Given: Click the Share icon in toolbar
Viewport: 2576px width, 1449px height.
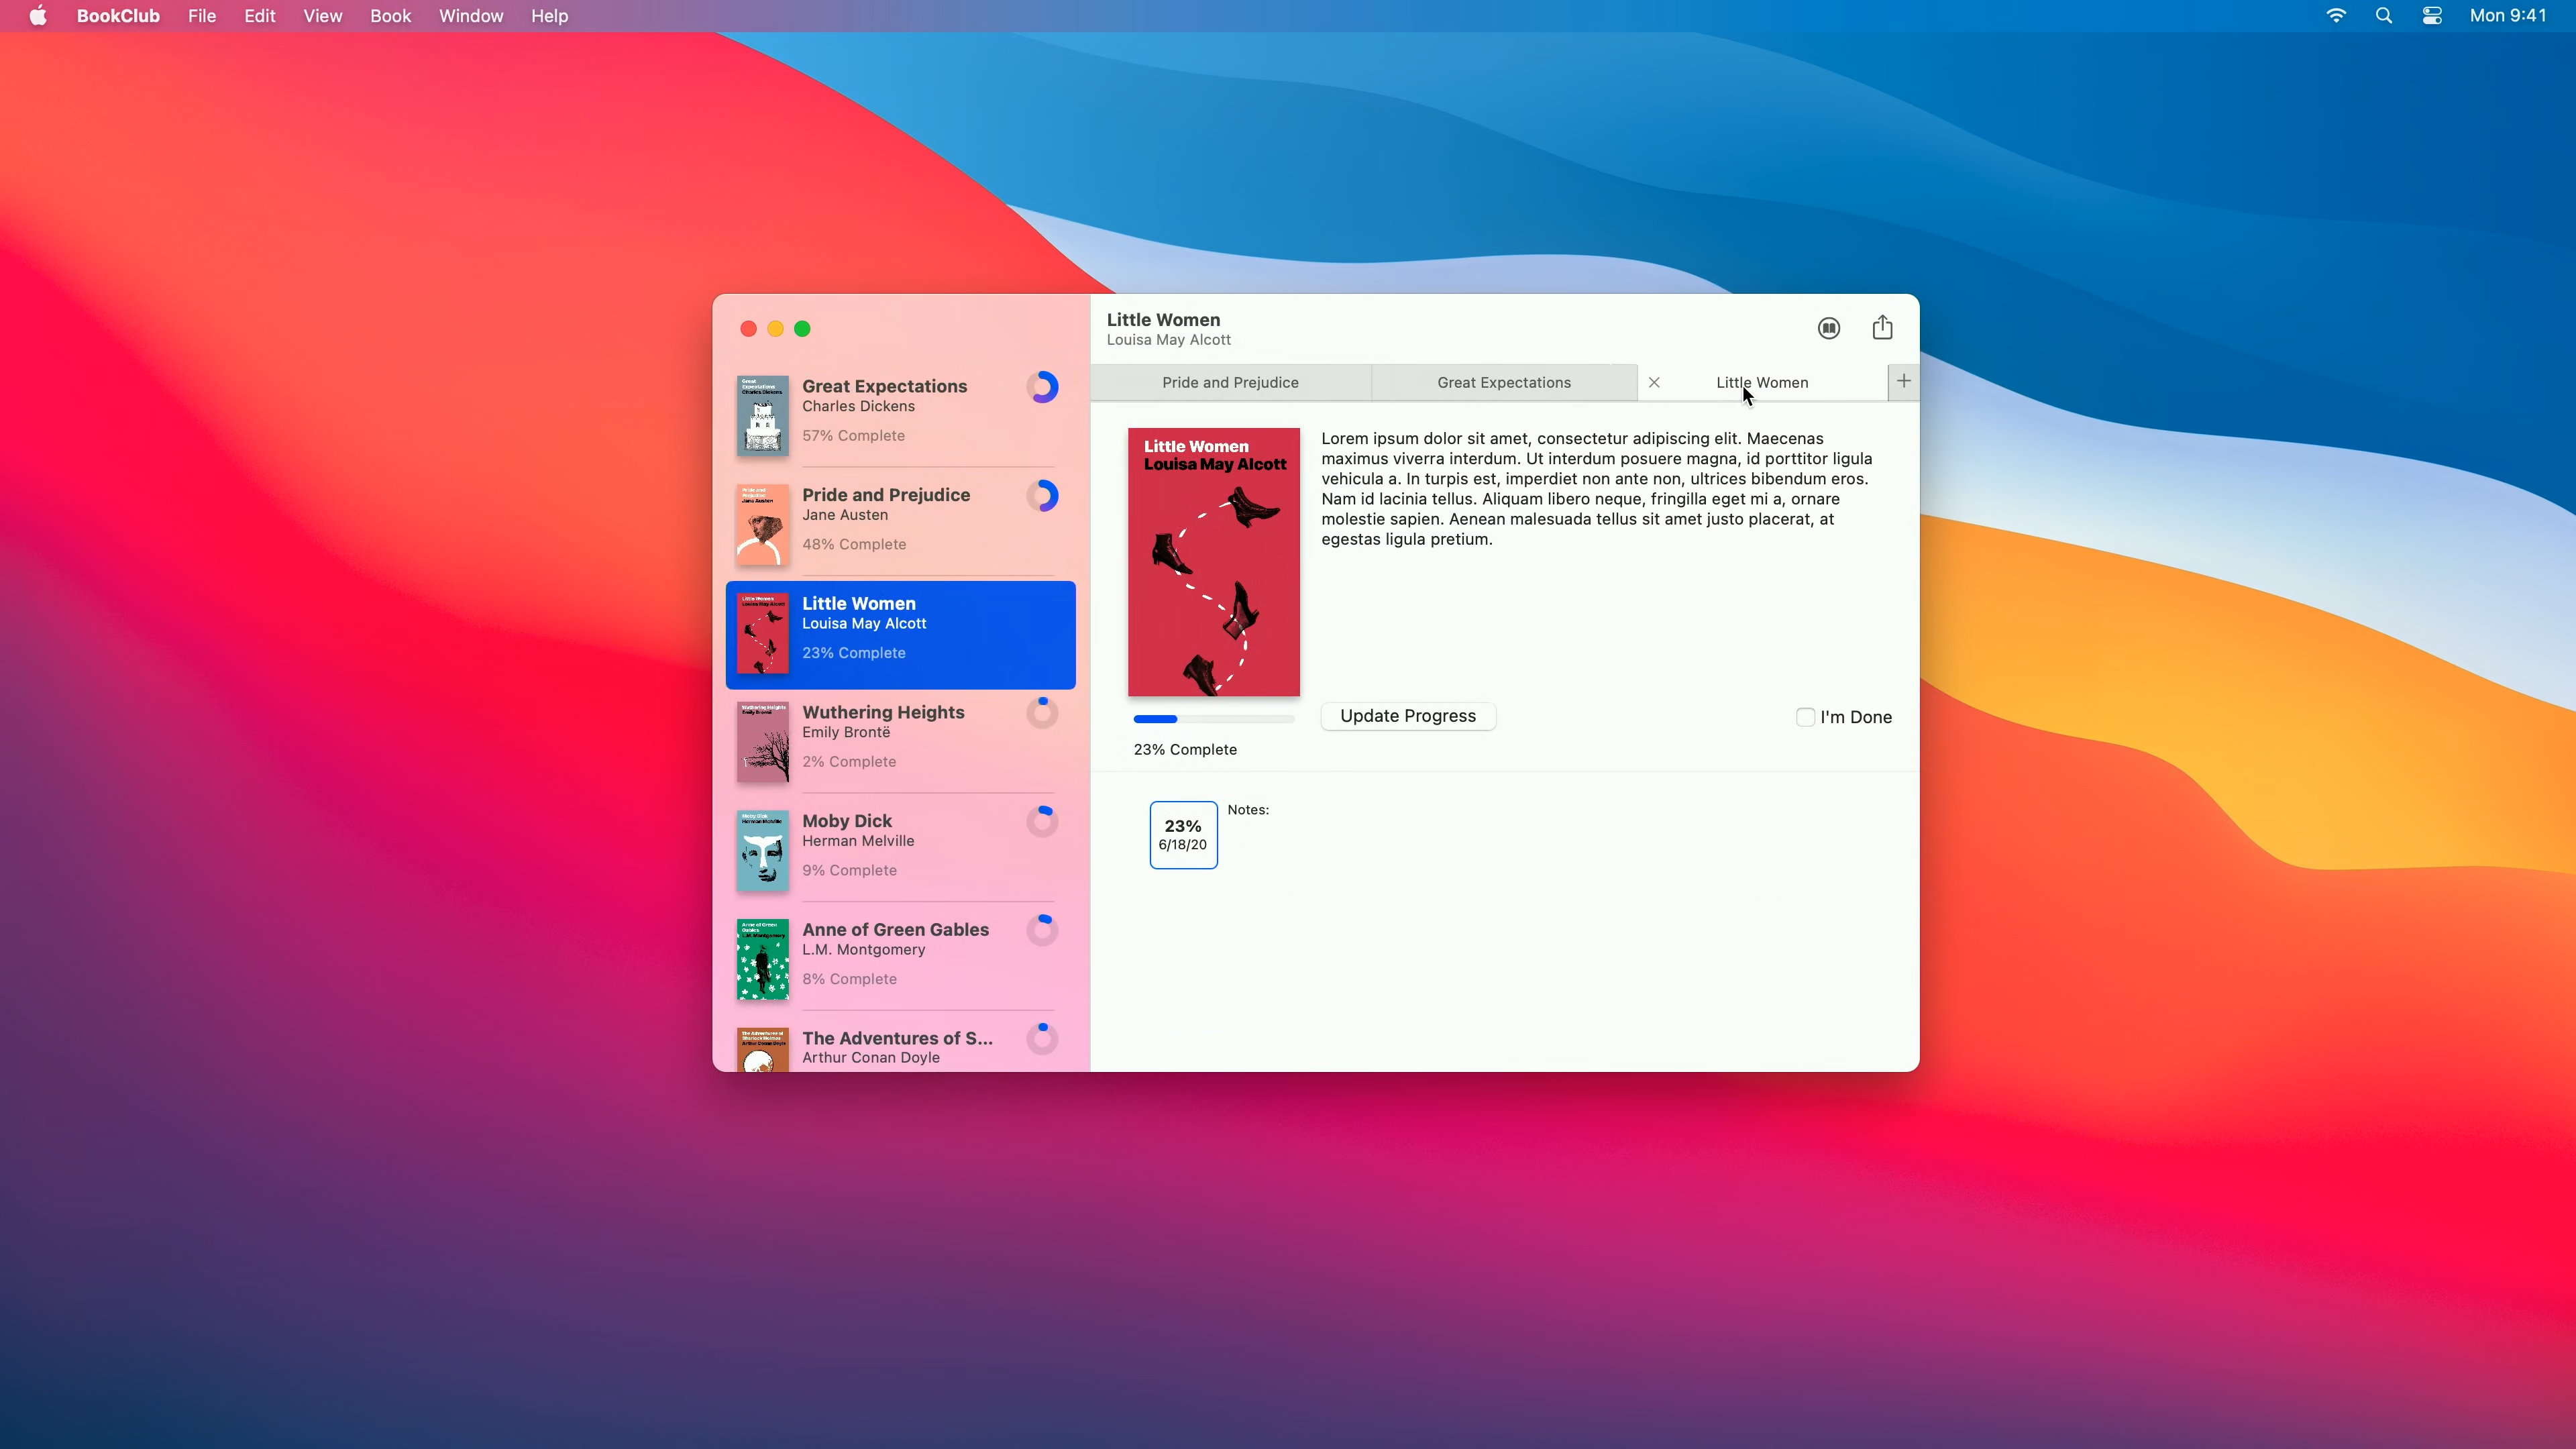Looking at the screenshot, I should pos(1882,327).
